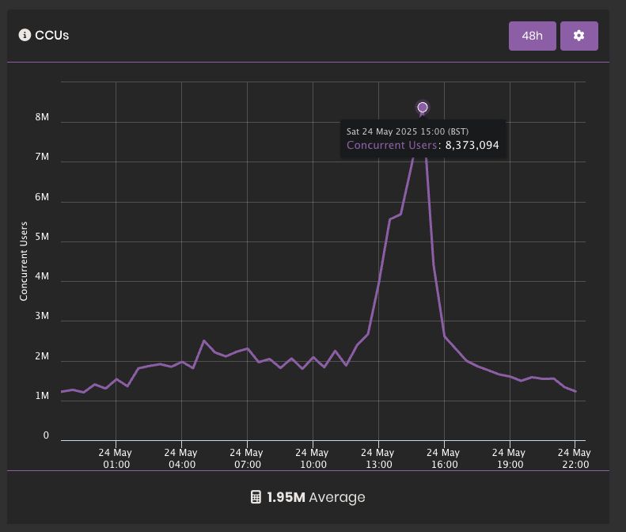
Task: Click the 24 May 01:00 axis label
Action: coord(116,458)
